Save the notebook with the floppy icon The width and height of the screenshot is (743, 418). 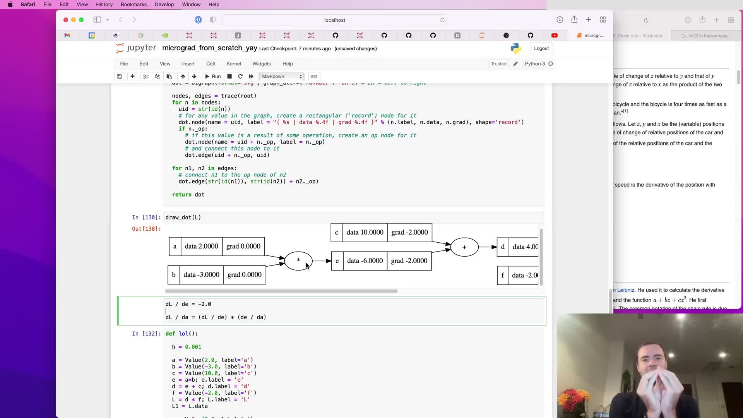click(x=120, y=76)
